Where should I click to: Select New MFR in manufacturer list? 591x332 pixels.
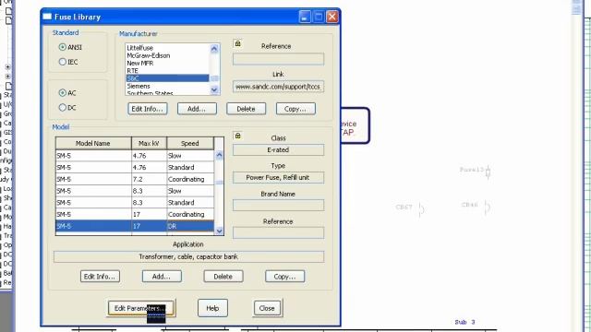(x=167, y=64)
